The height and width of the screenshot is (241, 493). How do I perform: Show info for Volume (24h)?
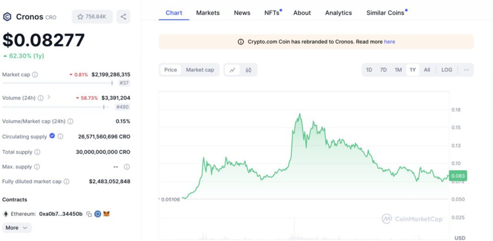point(40,98)
